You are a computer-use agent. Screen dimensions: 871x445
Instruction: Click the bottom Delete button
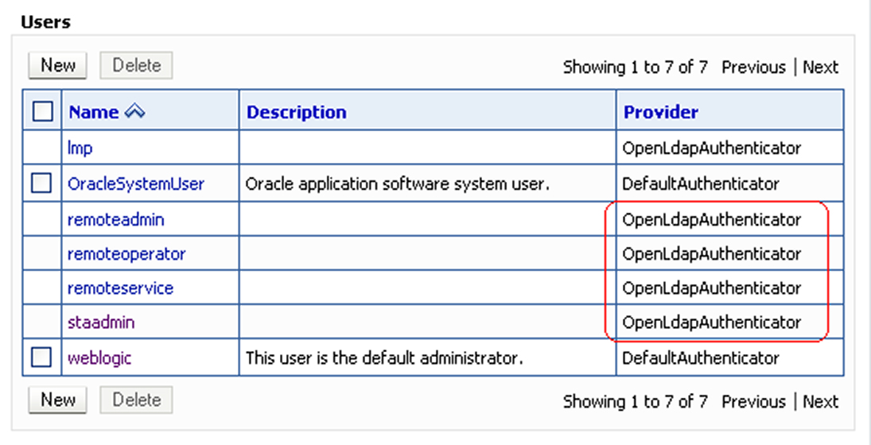point(136,400)
